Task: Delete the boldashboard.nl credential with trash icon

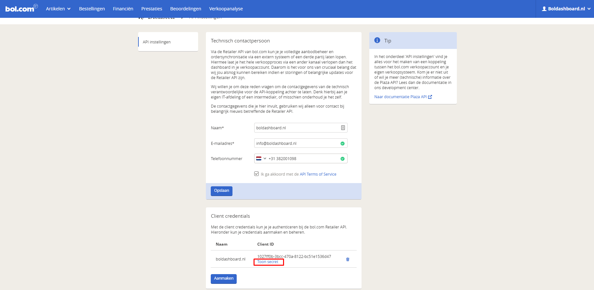Action: tap(348, 259)
